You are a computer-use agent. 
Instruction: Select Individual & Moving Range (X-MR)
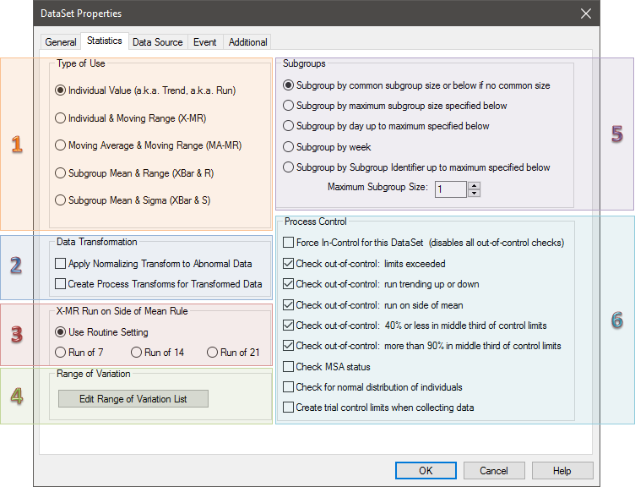pos(60,118)
